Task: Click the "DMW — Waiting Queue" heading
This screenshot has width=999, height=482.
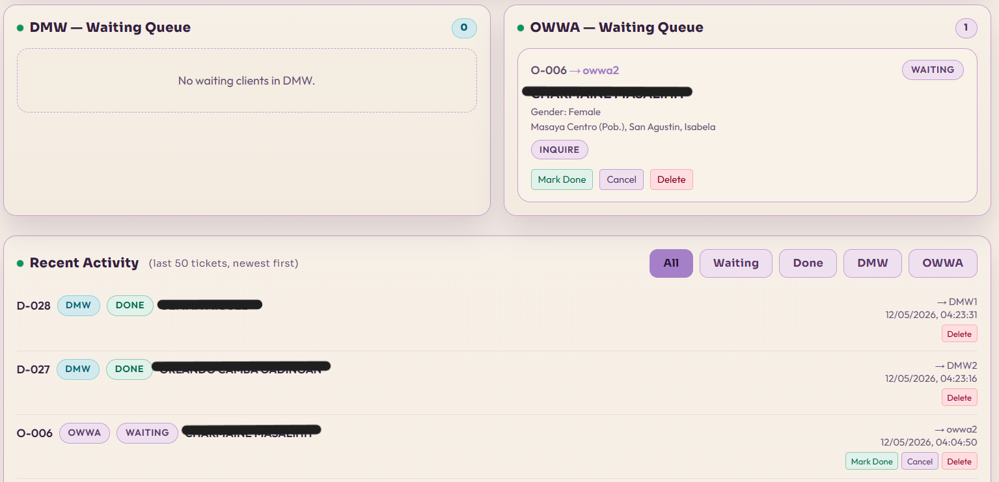Action: point(110,27)
